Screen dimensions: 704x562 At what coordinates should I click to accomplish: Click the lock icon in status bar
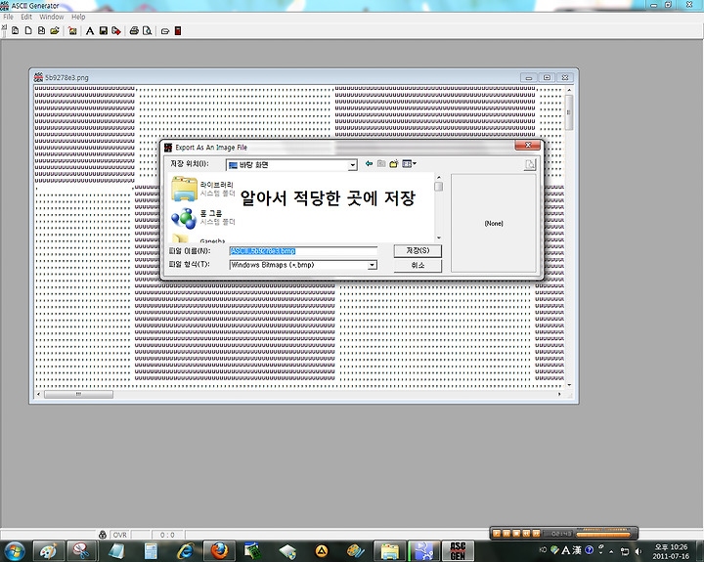click(x=103, y=535)
